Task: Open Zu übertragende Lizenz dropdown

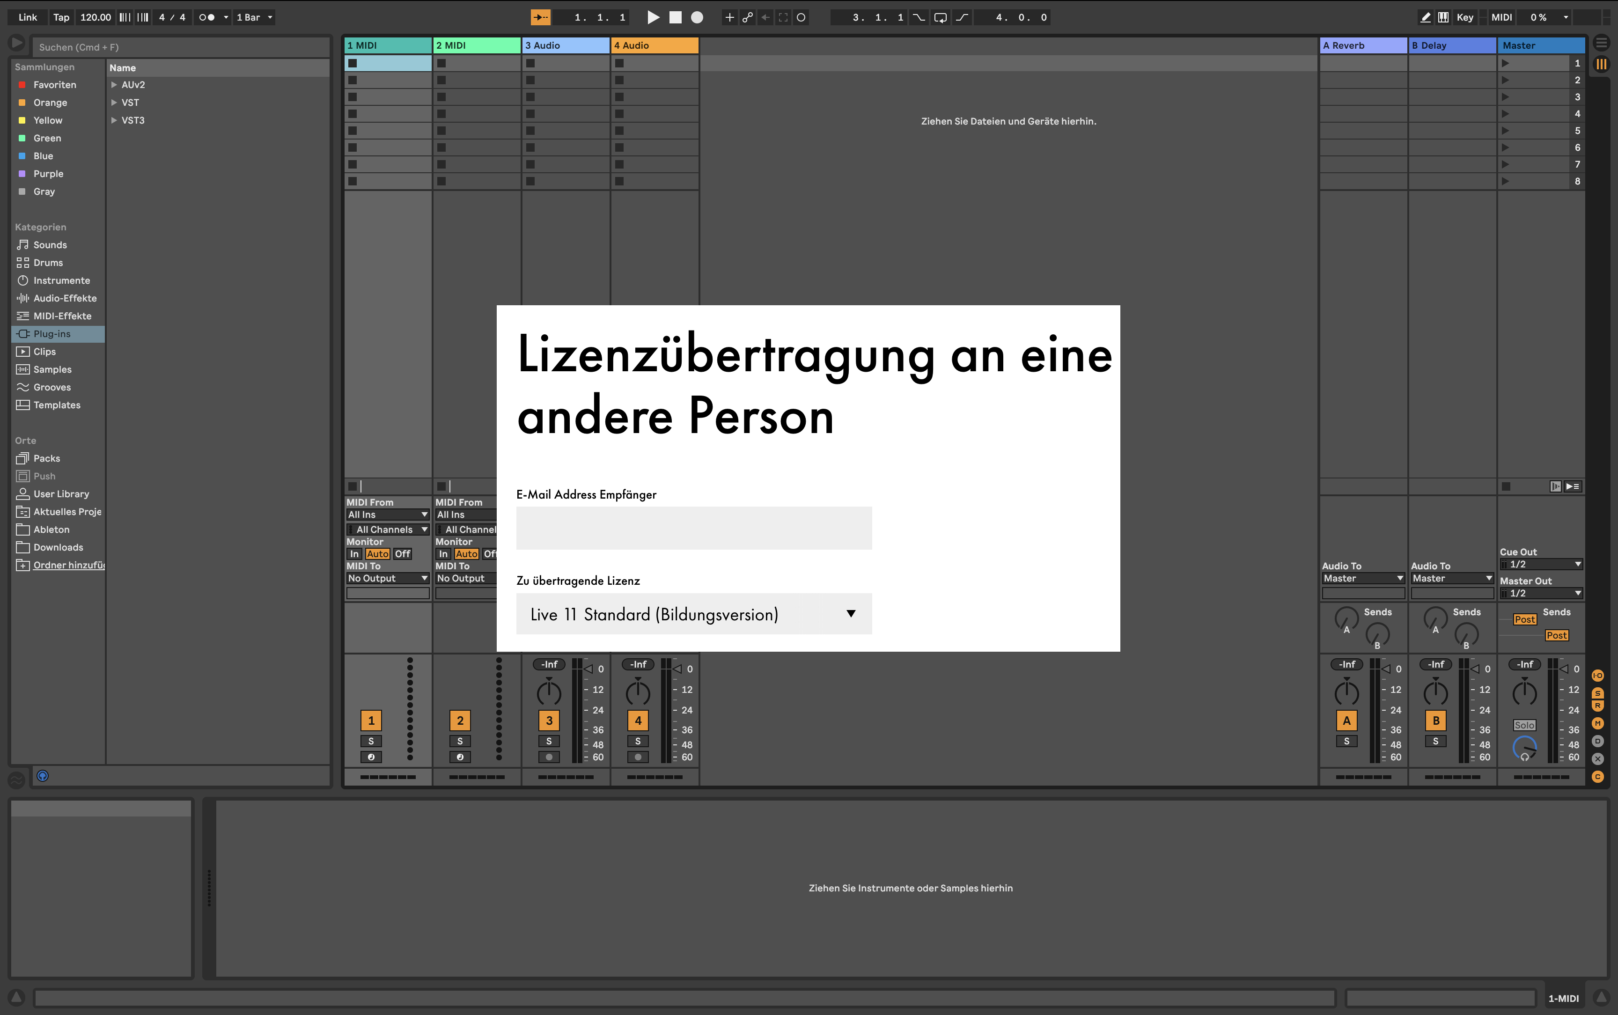Action: pos(694,614)
